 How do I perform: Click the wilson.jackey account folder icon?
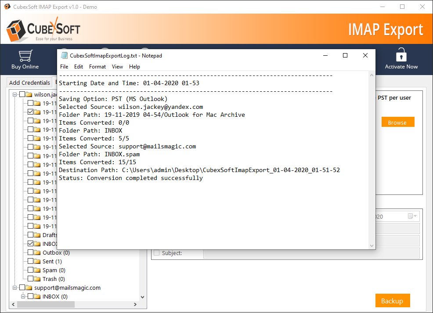pos(29,95)
